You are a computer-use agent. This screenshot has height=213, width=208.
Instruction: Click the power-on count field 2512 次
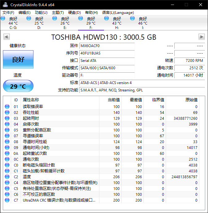[189, 68]
